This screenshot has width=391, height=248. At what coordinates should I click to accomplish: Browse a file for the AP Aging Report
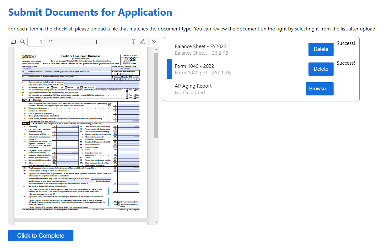tap(319, 89)
